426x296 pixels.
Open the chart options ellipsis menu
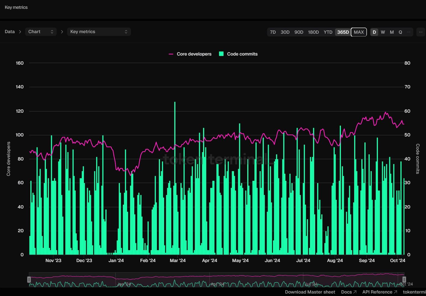point(421,32)
